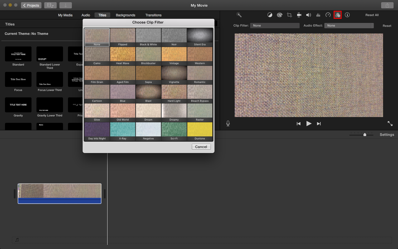Toggle the clip info inspector icon
398x249 pixels.
pyautogui.click(x=347, y=15)
